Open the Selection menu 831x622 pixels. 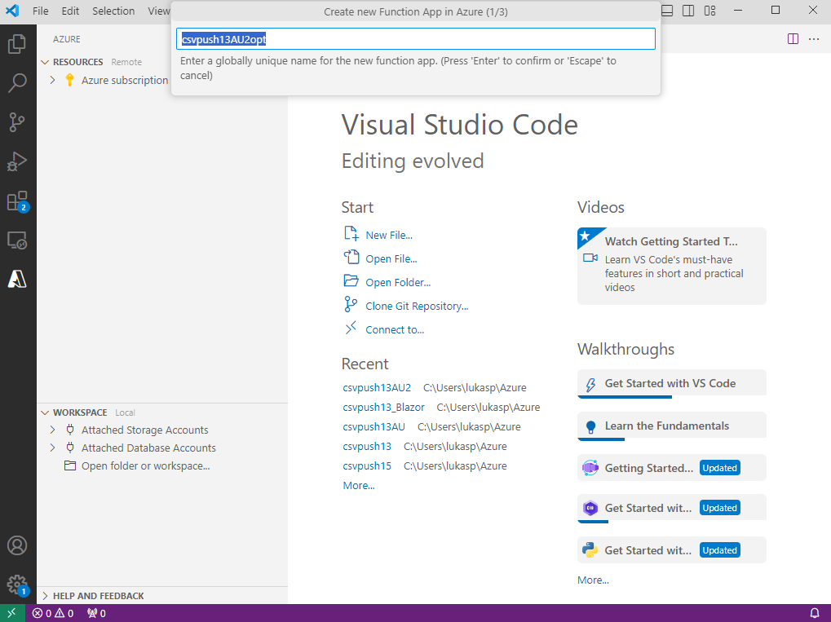(113, 11)
